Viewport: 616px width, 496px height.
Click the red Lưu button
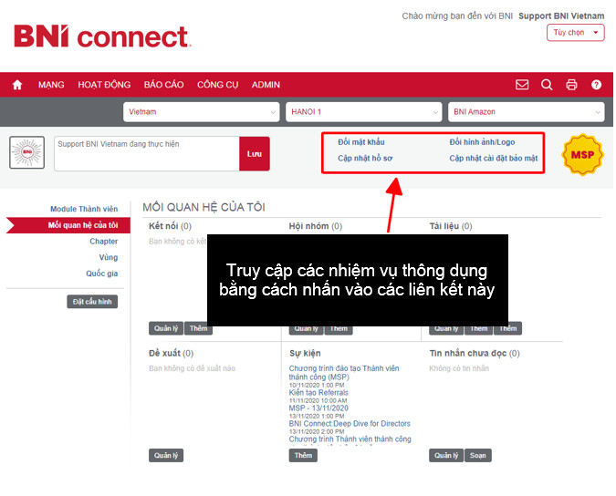coord(255,154)
